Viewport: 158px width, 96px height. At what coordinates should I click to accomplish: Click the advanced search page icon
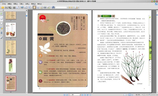(x=76, y=7)
